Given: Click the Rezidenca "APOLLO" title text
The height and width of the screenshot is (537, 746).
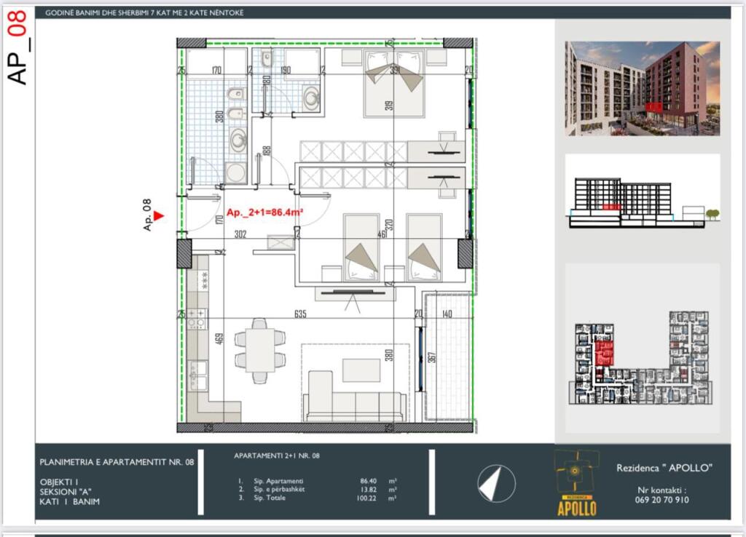Looking at the screenshot, I should [x=664, y=467].
